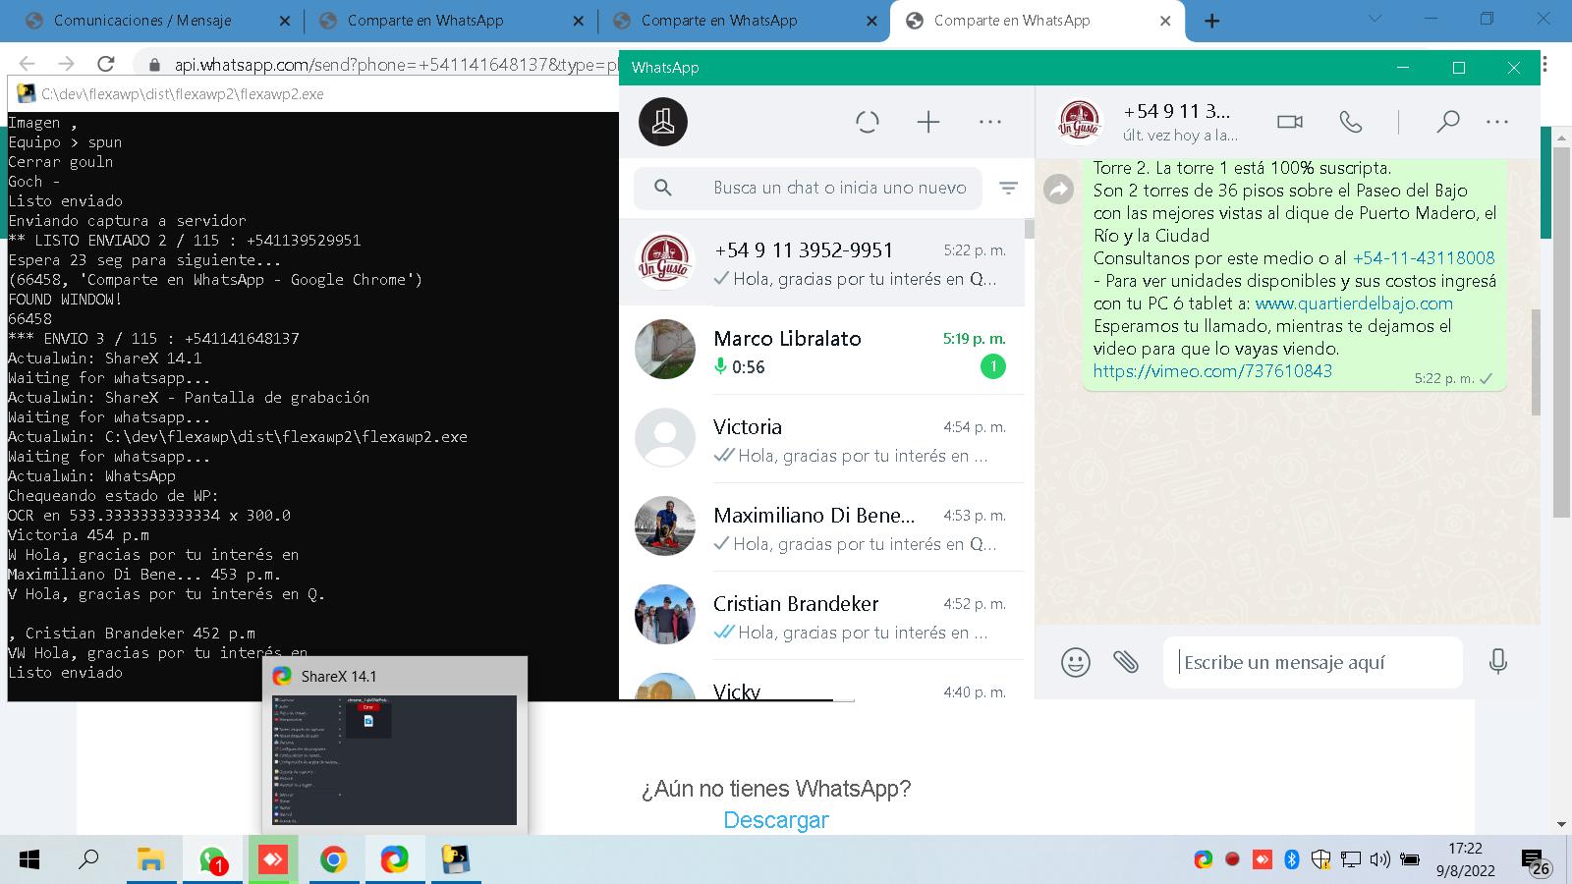Click the Chrome address bar URL
This screenshot has width=1572, height=884.
[395, 65]
